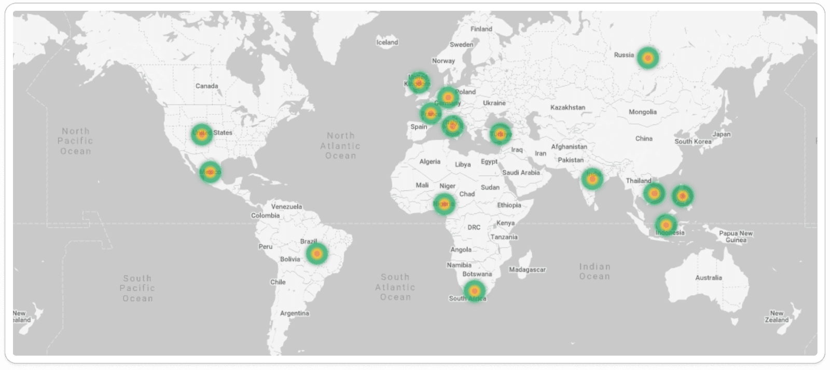Viewport: 830px width, 370px height.
Task: Click the Finland map label
Action: 481,29
